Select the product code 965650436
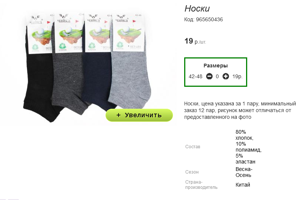This screenshot has width=302, height=200. [210, 19]
